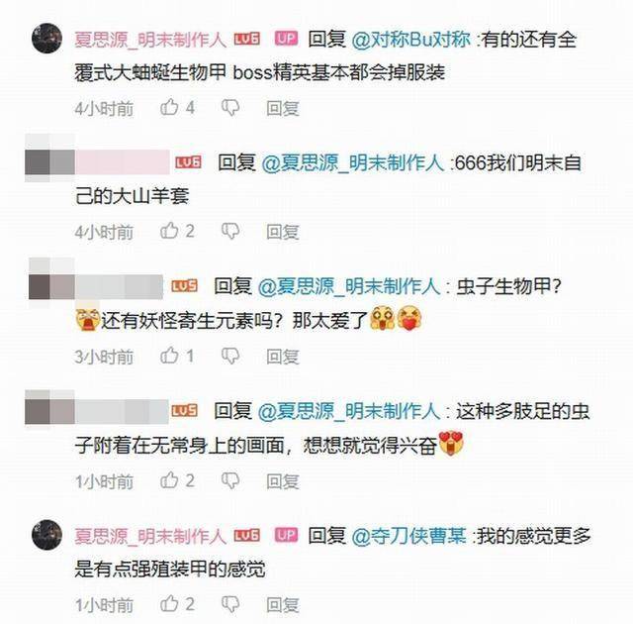Like the 虫子生物甲 comment
The width and height of the screenshot is (633, 624).
click(x=169, y=356)
